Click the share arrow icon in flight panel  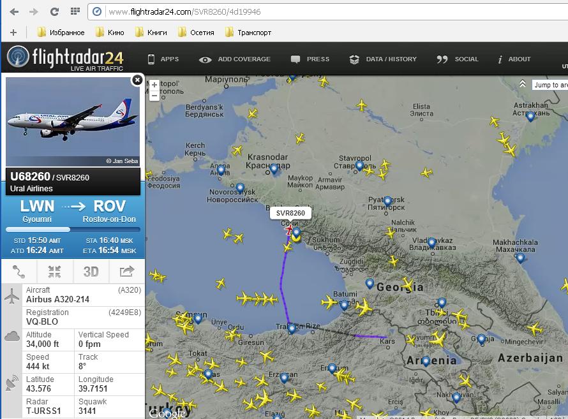coord(127,272)
